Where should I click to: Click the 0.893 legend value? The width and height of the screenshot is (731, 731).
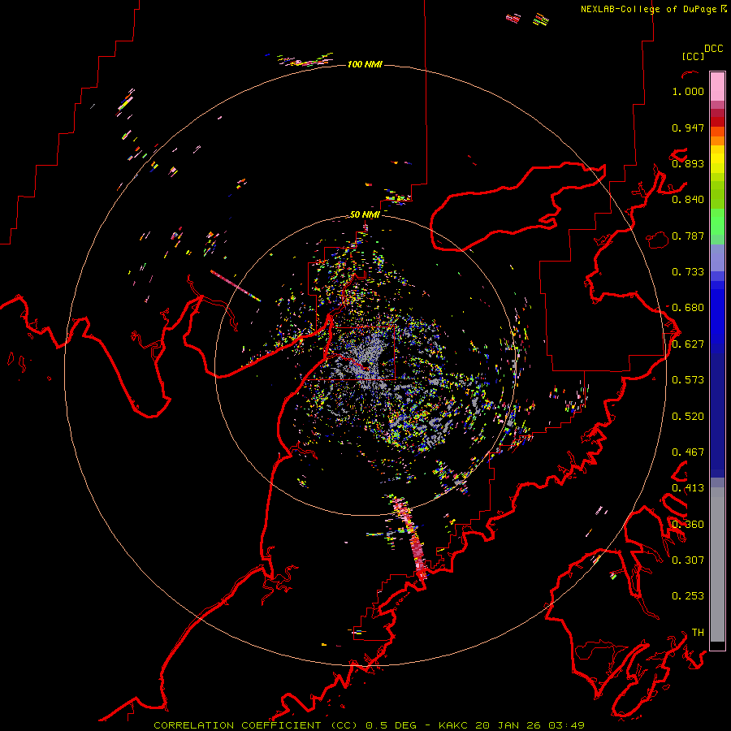pyautogui.click(x=688, y=163)
